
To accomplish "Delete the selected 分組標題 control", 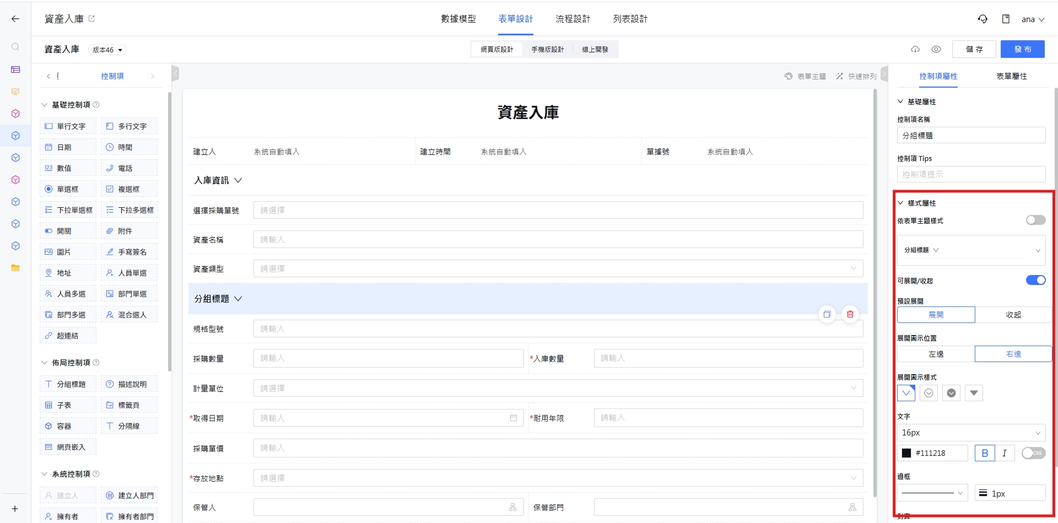I will (850, 314).
